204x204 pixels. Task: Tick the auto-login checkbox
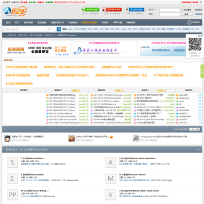[182, 10]
